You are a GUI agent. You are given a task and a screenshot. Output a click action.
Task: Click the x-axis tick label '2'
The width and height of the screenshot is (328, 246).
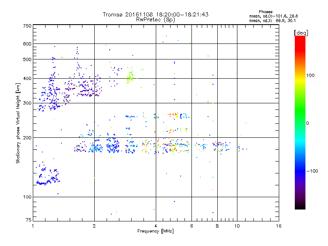click(94, 226)
